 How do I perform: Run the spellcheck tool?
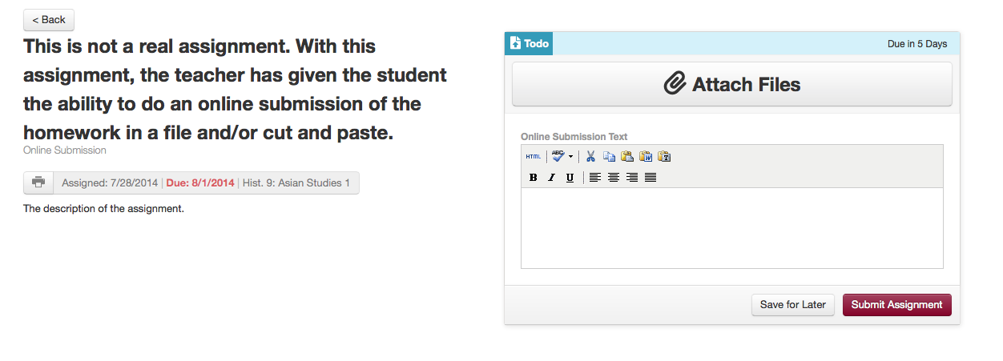point(558,157)
